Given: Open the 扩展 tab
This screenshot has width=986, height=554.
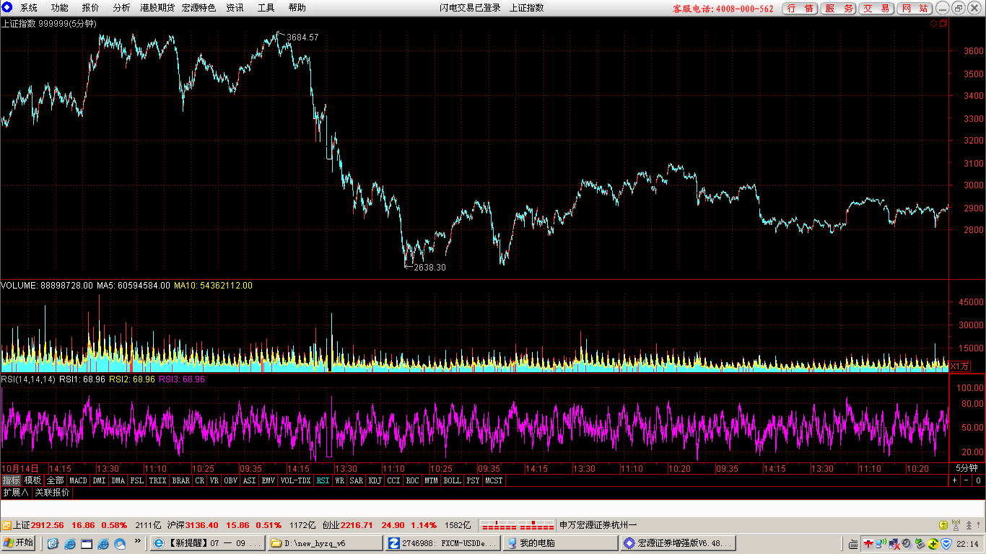Looking at the screenshot, I should click(x=16, y=493).
